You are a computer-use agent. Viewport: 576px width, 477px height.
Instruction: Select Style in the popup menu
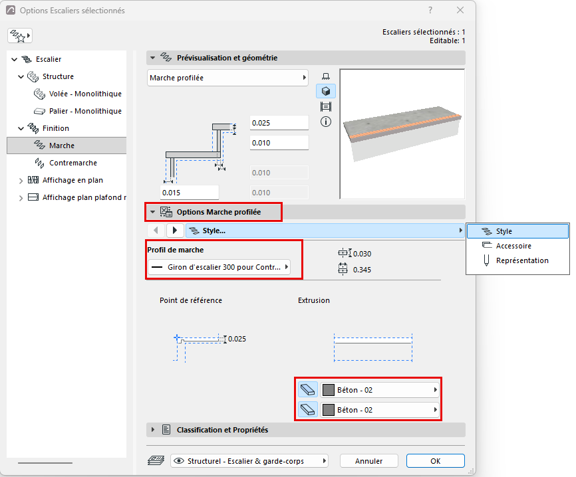point(517,231)
